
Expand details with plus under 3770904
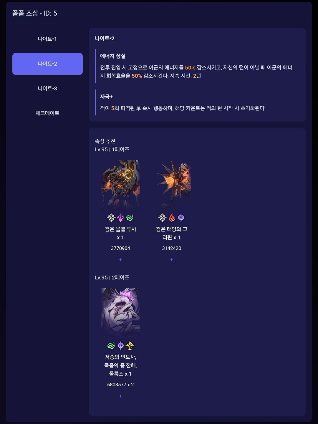[x=120, y=260]
